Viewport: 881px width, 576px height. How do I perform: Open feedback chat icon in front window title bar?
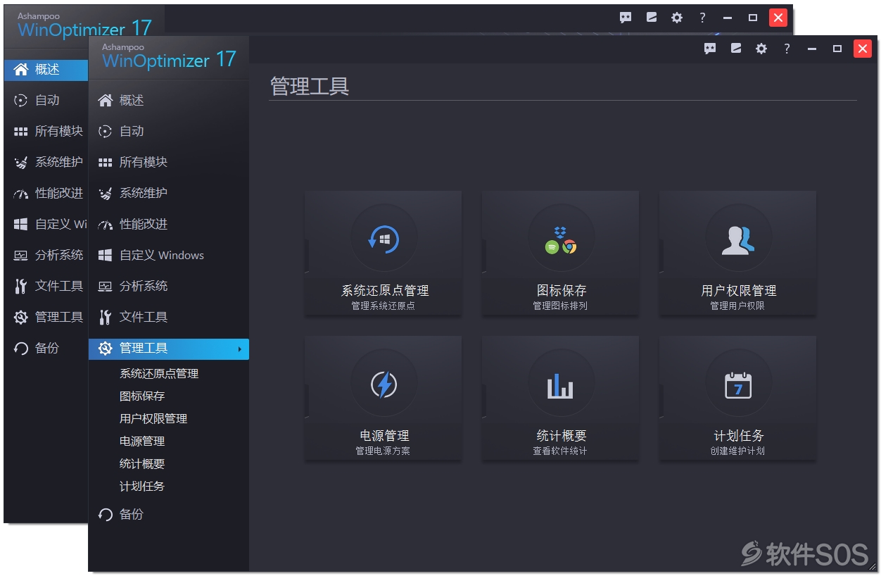point(710,49)
